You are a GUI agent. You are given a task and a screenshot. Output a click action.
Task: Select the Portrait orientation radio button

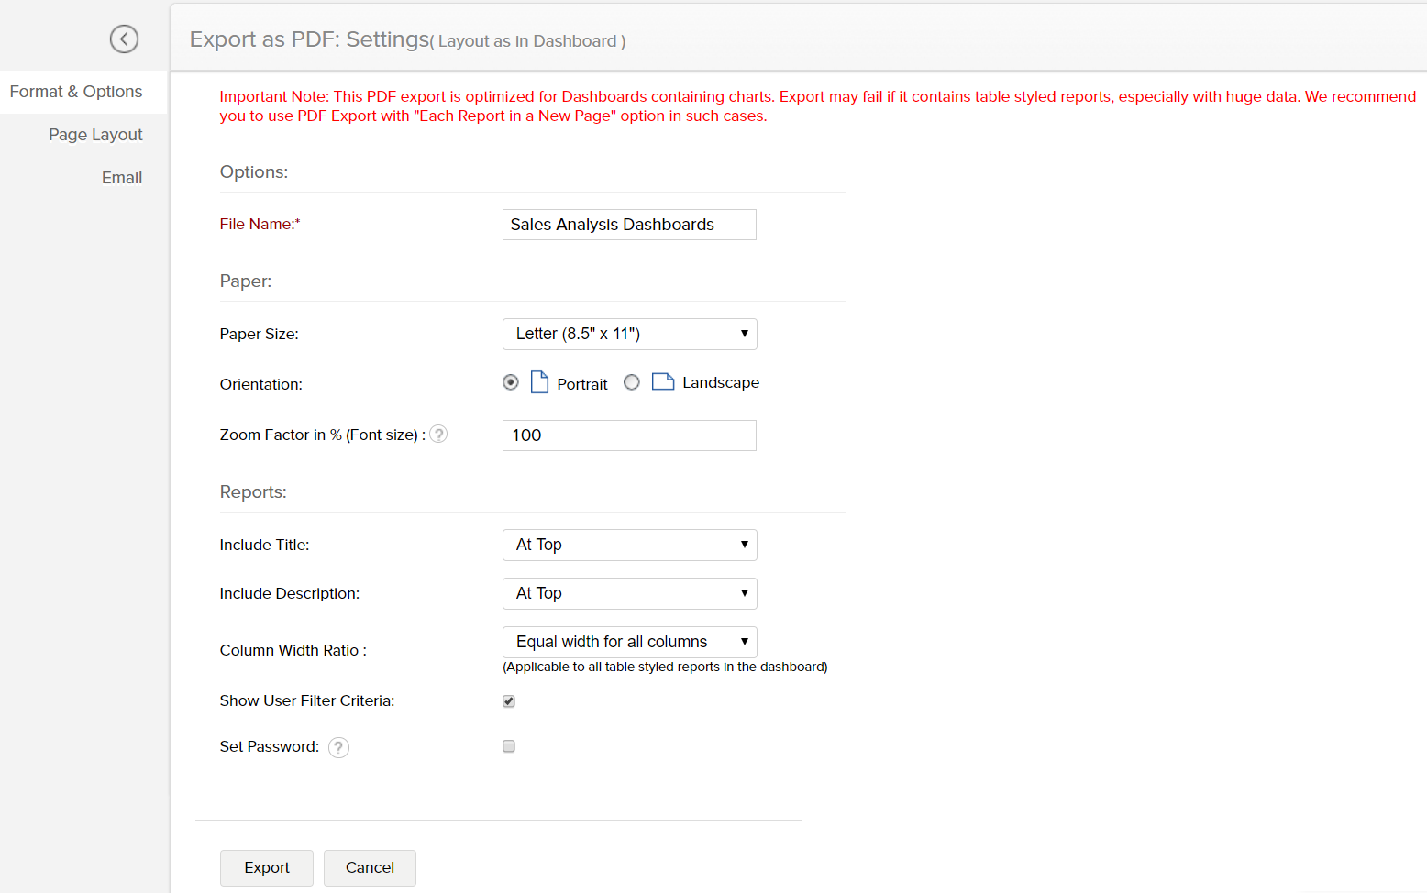point(511,382)
